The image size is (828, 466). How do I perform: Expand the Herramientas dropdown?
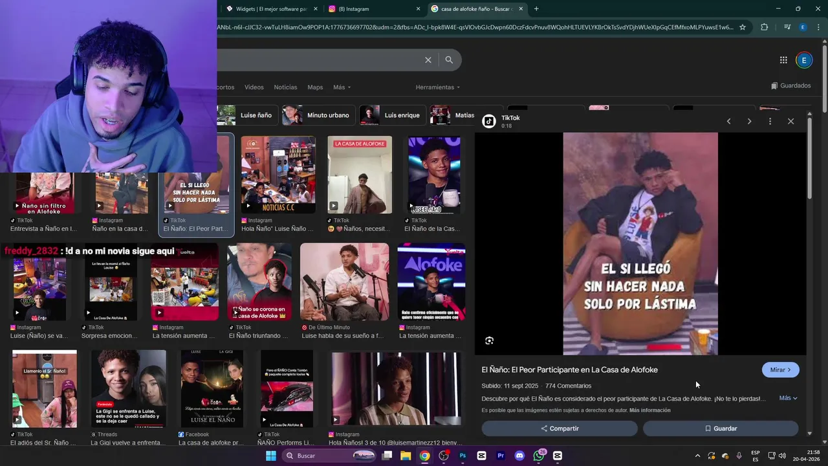(x=438, y=87)
